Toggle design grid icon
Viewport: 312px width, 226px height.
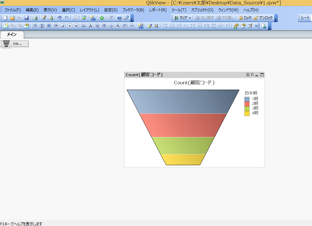point(156,26)
